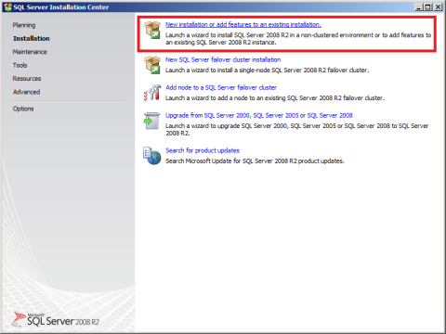This screenshot has height=334, width=446.
Task: Minimize the SQL Server Installation Center window
Action: point(419,6)
